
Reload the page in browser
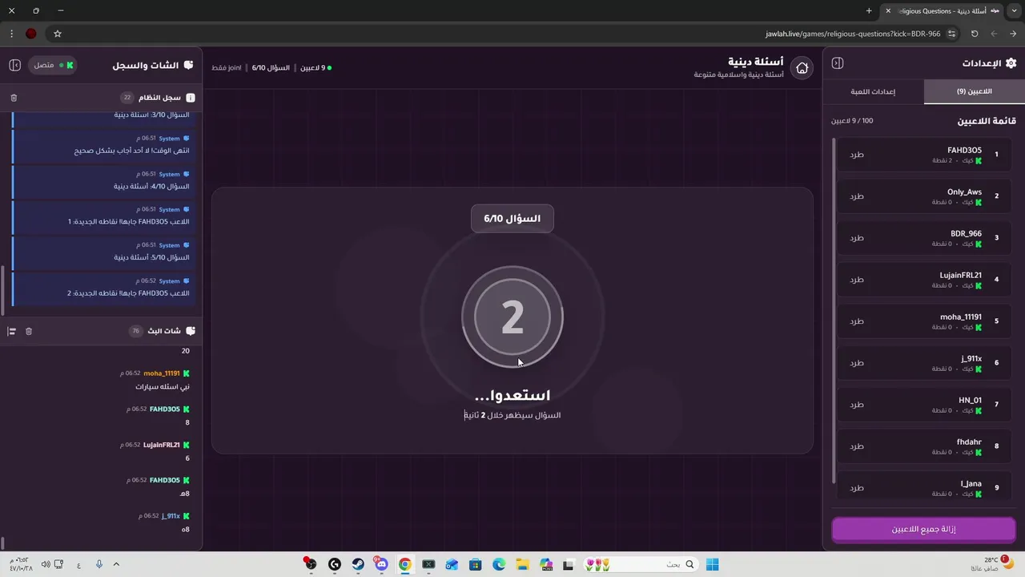pyautogui.click(x=975, y=34)
